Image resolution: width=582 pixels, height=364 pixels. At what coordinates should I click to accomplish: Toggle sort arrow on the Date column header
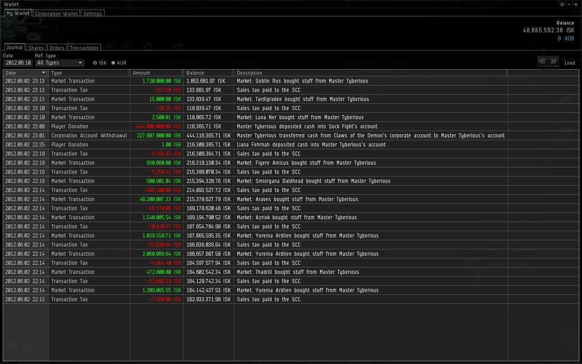click(x=44, y=73)
